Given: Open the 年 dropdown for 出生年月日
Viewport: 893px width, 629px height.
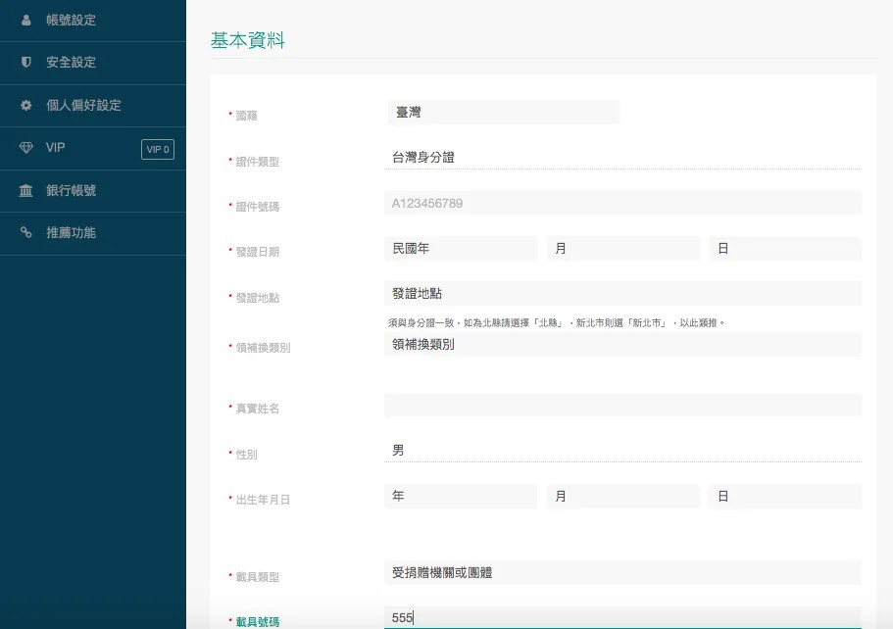Looking at the screenshot, I should click(x=461, y=496).
